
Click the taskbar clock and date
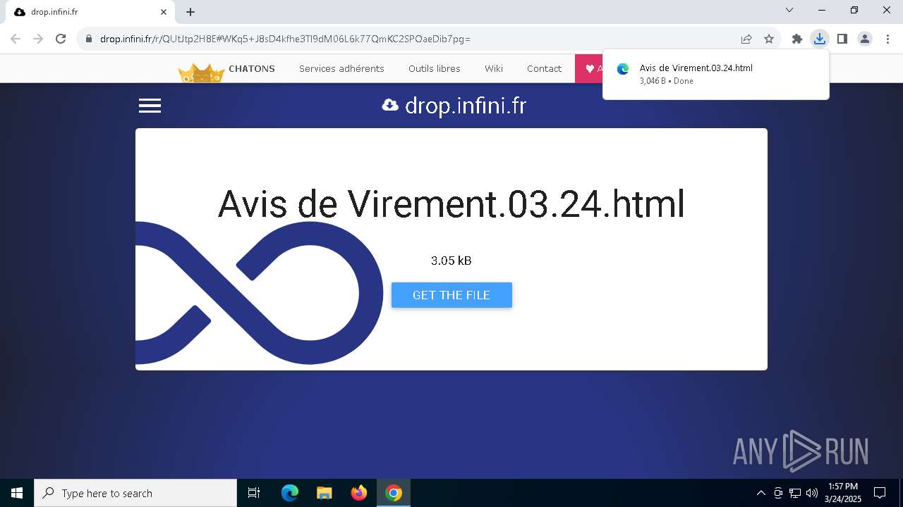point(843,493)
